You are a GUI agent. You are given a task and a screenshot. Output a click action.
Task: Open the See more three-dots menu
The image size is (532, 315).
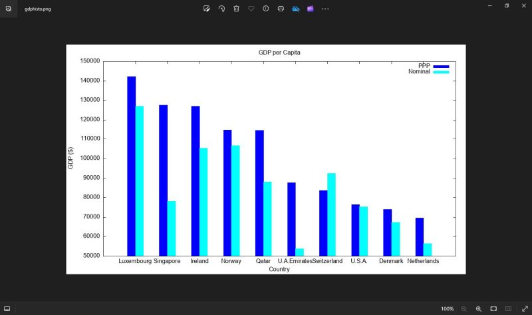pyautogui.click(x=325, y=9)
